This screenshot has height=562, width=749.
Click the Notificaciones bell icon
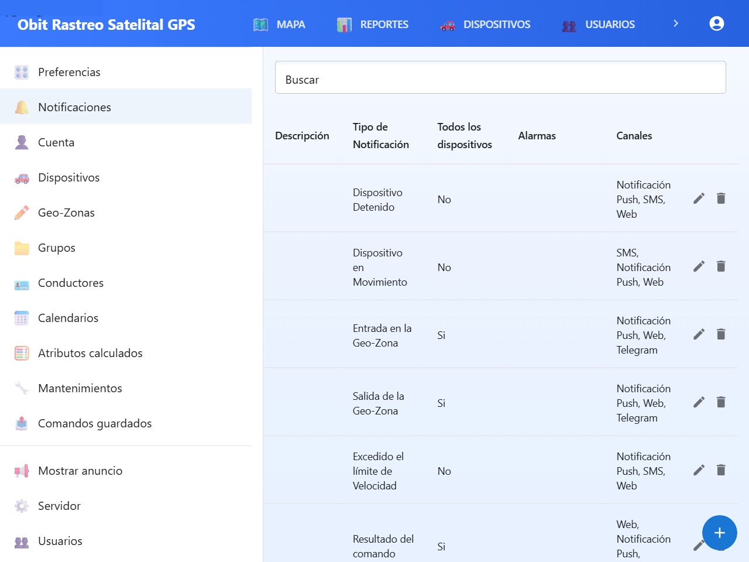tap(22, 108)
